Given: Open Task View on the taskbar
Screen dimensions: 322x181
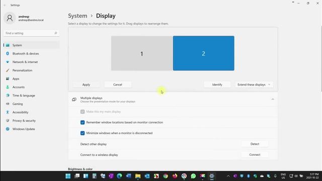Looking at the screenshot, I should coord(77,176).
